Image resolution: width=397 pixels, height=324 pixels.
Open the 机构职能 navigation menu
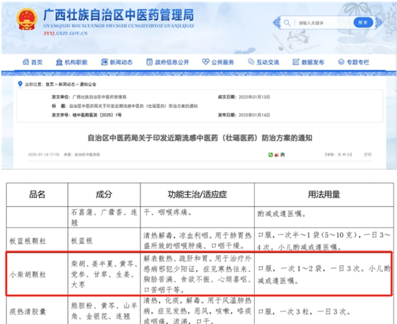coord(71,63)
